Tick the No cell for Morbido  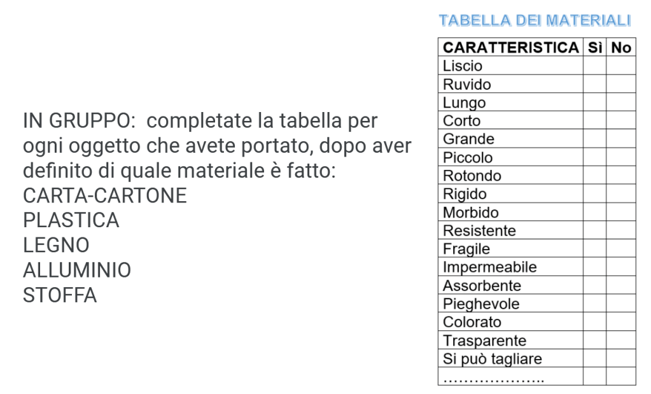click(620, 213)
